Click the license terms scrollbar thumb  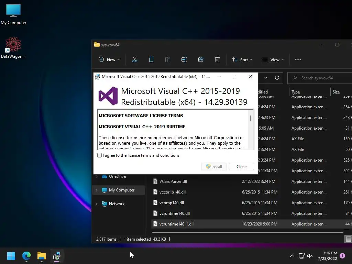click(251, 118)
